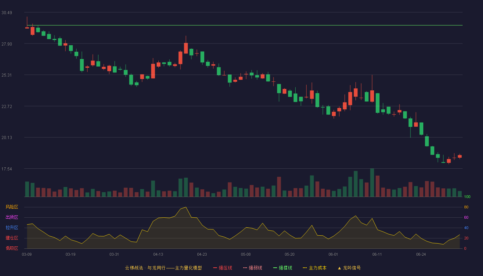Image resolution: width=483 pixels, height=276 pixels.
Task: Click the 25.31 price axis label
Action: 7,75
